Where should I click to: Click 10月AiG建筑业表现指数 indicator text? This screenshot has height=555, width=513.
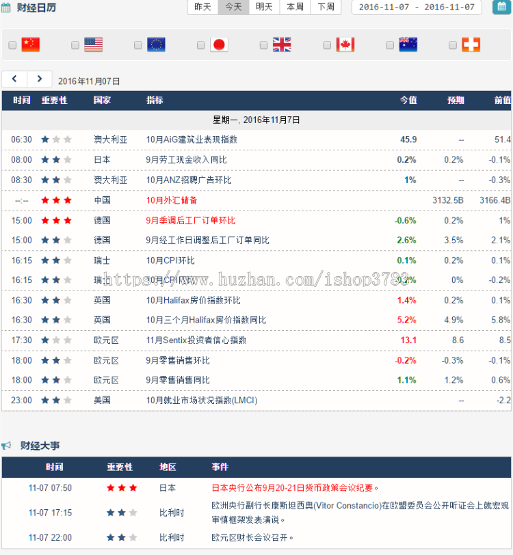[192, 139]
